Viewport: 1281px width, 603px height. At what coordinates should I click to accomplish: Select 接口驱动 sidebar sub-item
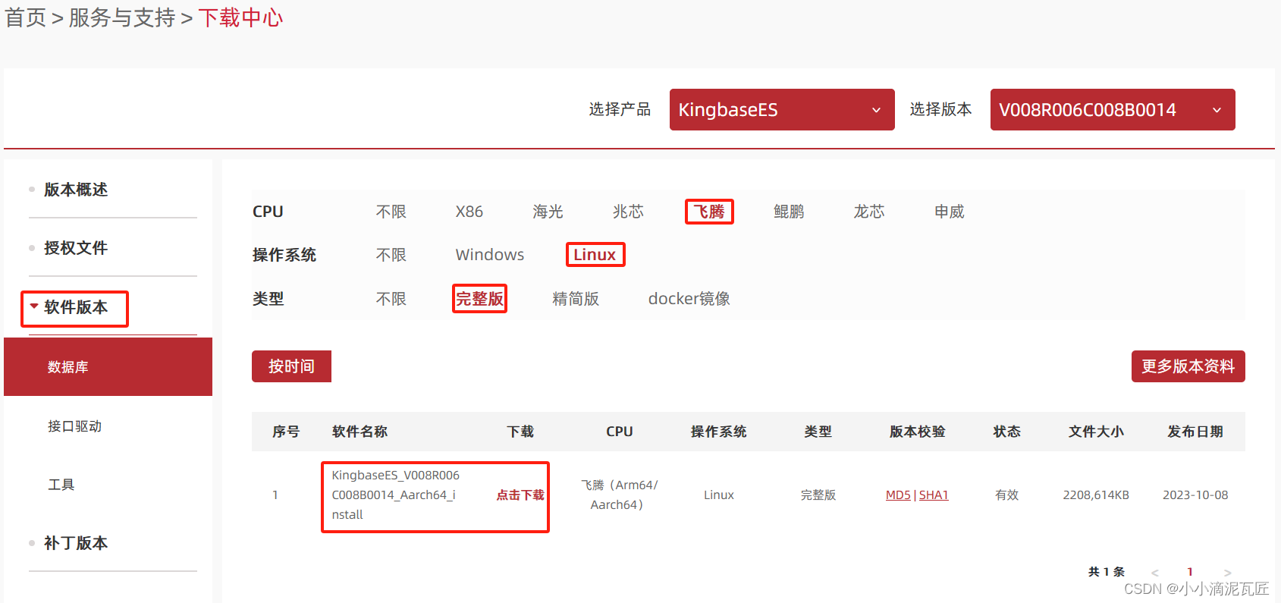75,426
